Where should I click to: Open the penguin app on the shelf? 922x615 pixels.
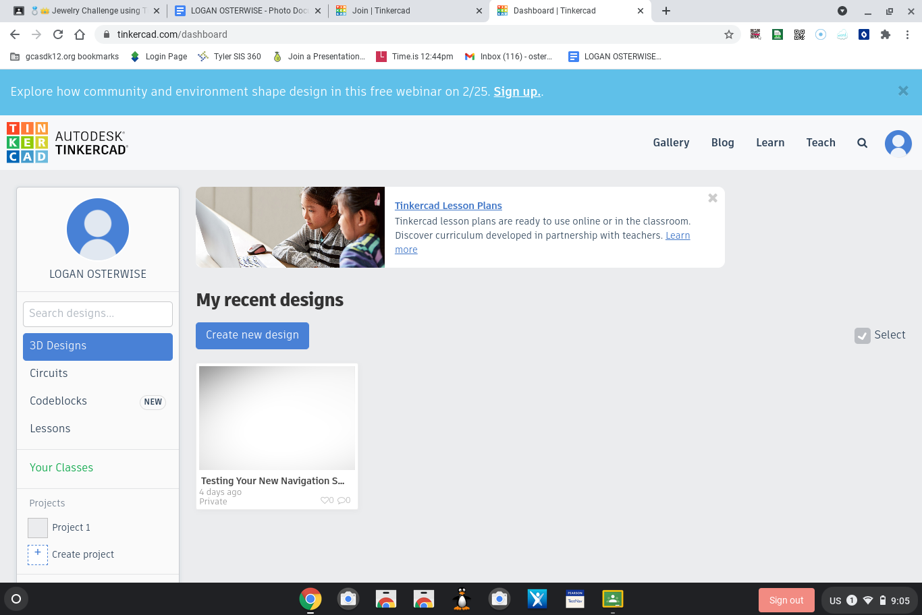(462, 599)
